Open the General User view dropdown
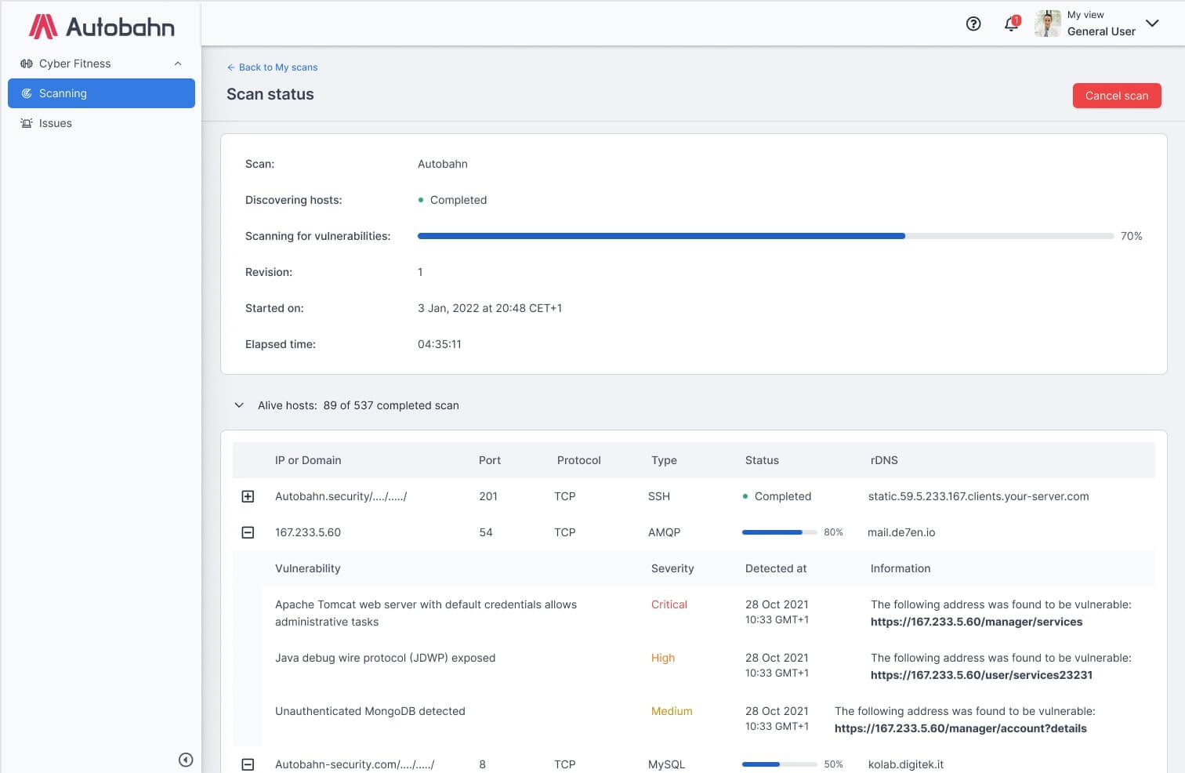Screen dimensions: 1185x773 1152,24
